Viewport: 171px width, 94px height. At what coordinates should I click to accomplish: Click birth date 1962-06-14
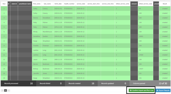click(x=58, y=64)
